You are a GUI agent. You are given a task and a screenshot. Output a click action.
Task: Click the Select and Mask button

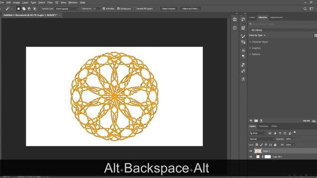(191, 9)
